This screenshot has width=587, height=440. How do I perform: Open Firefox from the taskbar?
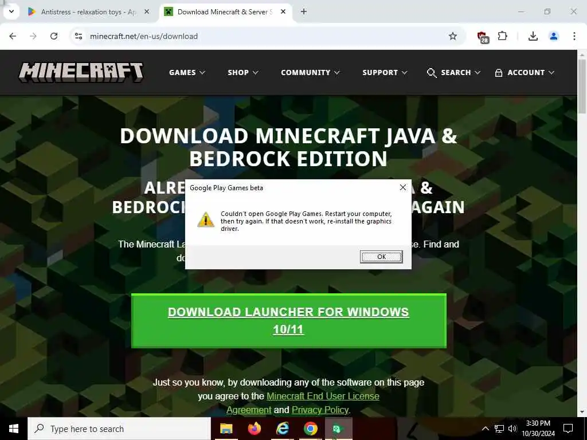click(254, 429)
